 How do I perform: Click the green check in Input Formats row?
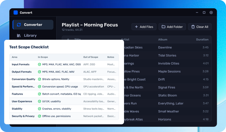(x=39, y=64)
